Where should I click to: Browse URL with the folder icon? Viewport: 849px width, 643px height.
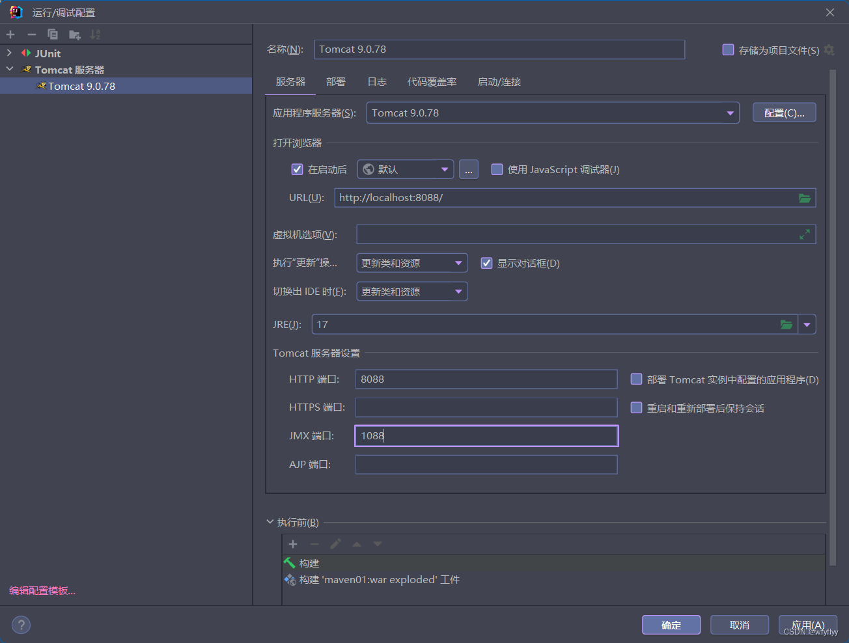click(x=805, y=198)
